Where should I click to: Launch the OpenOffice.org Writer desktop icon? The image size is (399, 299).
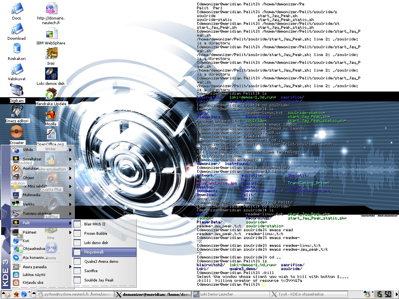[x=51, y=135]
